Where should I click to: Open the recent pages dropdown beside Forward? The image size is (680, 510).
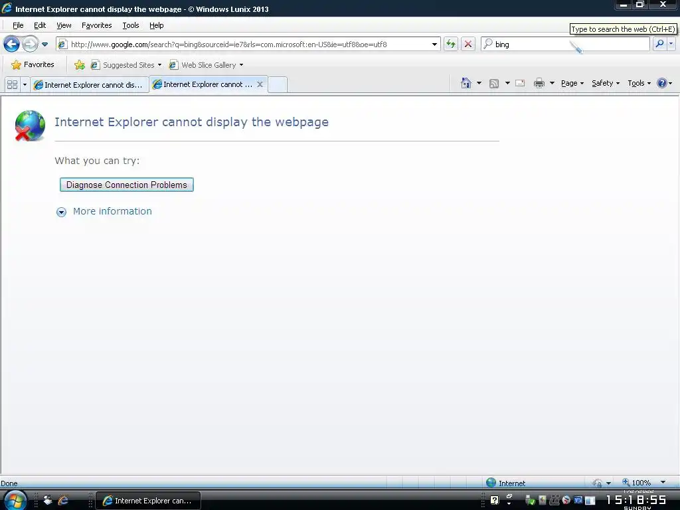click(44, 44)
